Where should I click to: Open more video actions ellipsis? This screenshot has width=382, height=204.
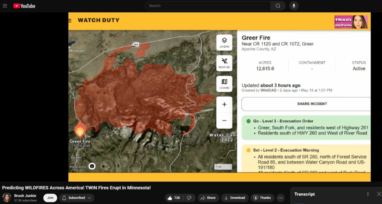281,198
